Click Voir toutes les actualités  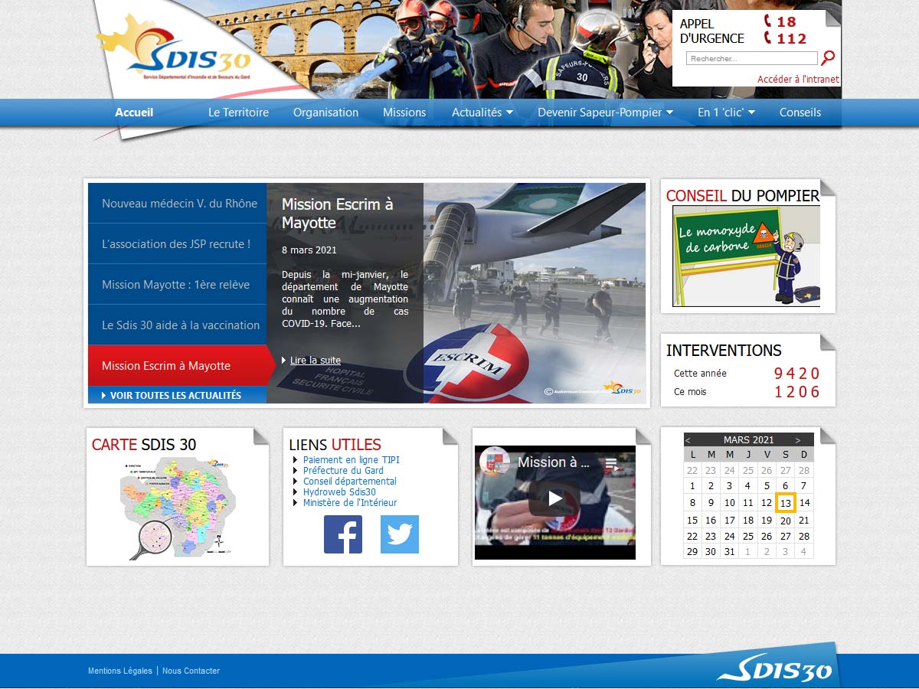[x=177, y=395]
